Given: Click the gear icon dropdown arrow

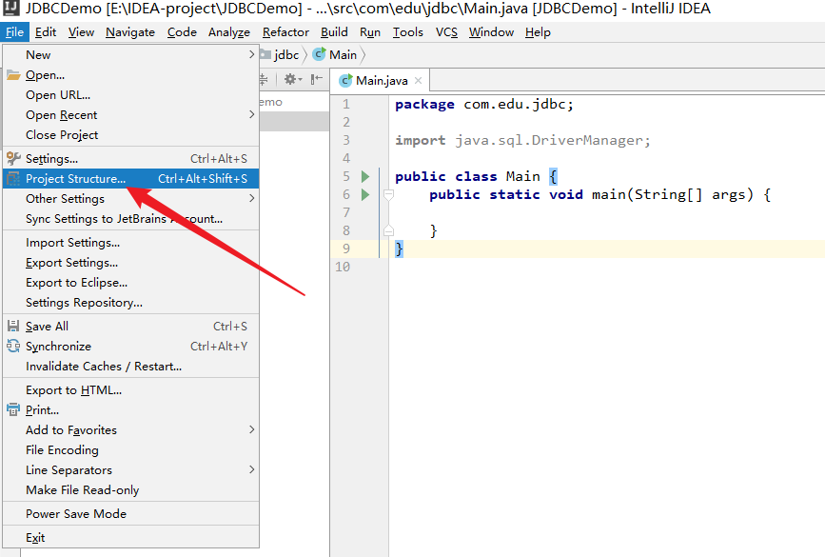Looking at the screenshot, I should coord(300,79).
